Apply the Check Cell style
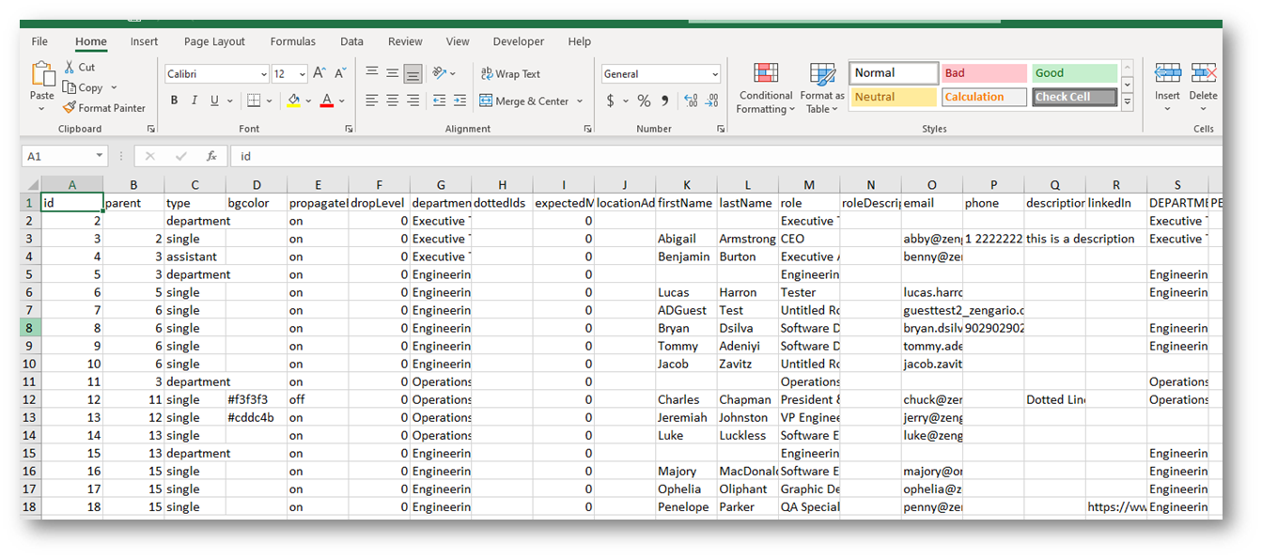This screenshot has width=1262, height=559. (x=1074, y=97)
